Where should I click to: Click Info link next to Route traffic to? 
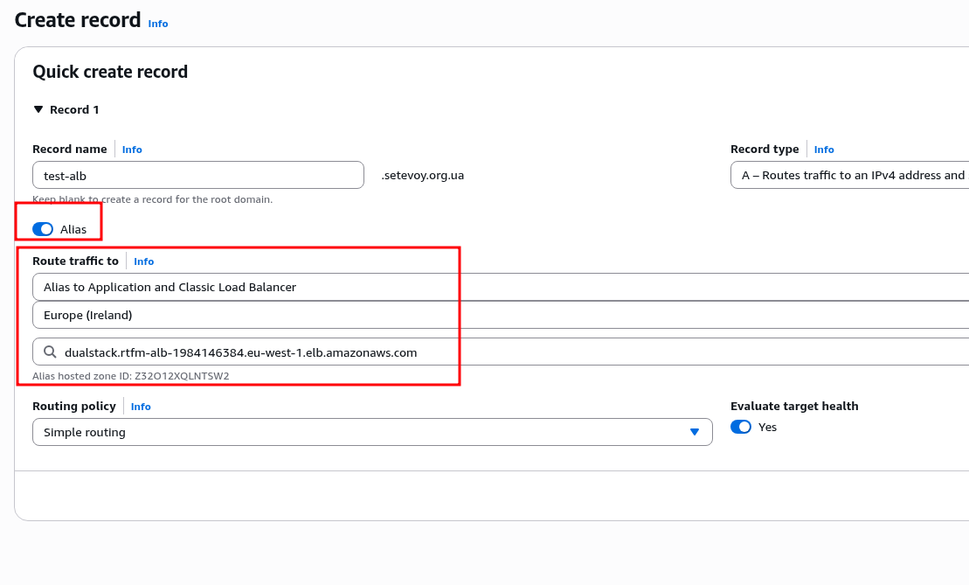tap(143, 261)
